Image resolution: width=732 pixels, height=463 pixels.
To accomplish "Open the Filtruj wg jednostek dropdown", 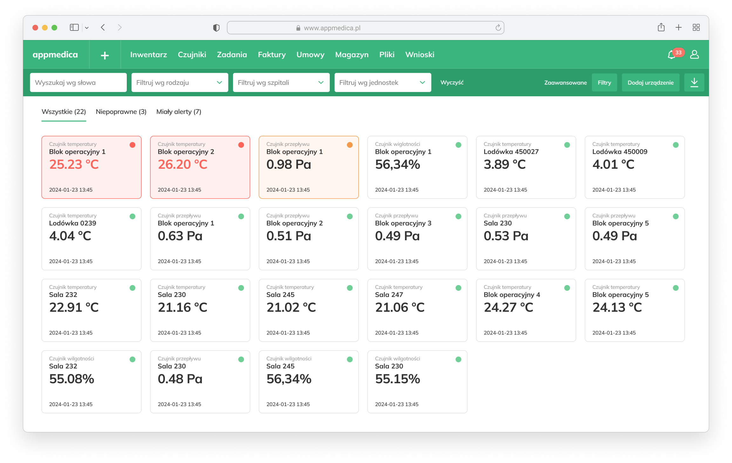I will coord(383,83).
